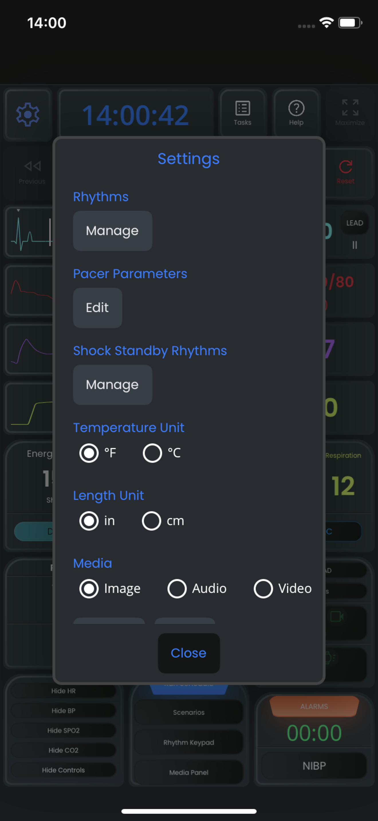Toggle Hide SPO2 display
The image size is (378, 821).
coord(63,730)
